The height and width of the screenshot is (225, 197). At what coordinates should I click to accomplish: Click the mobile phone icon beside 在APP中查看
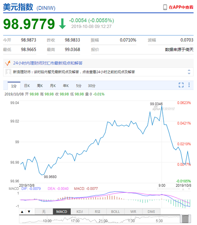[165, 7]
